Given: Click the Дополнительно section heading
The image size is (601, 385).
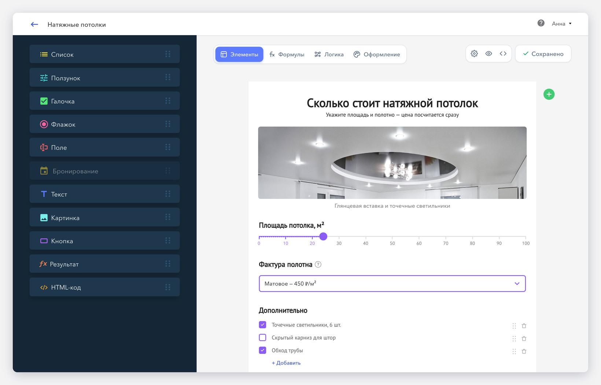Looking at the screenshot, I should pyautogui.click(x=283, y=310).
